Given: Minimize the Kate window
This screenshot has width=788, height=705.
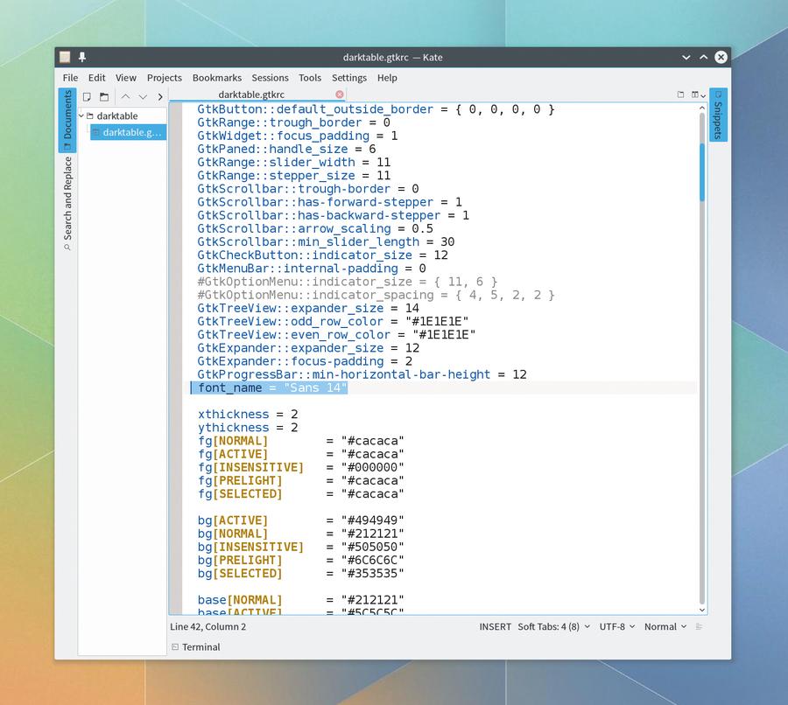Looking at the screenshot, I should (686, 57).
